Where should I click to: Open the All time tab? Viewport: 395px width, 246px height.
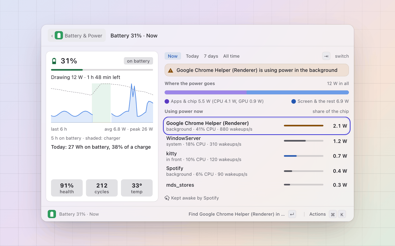231,56
